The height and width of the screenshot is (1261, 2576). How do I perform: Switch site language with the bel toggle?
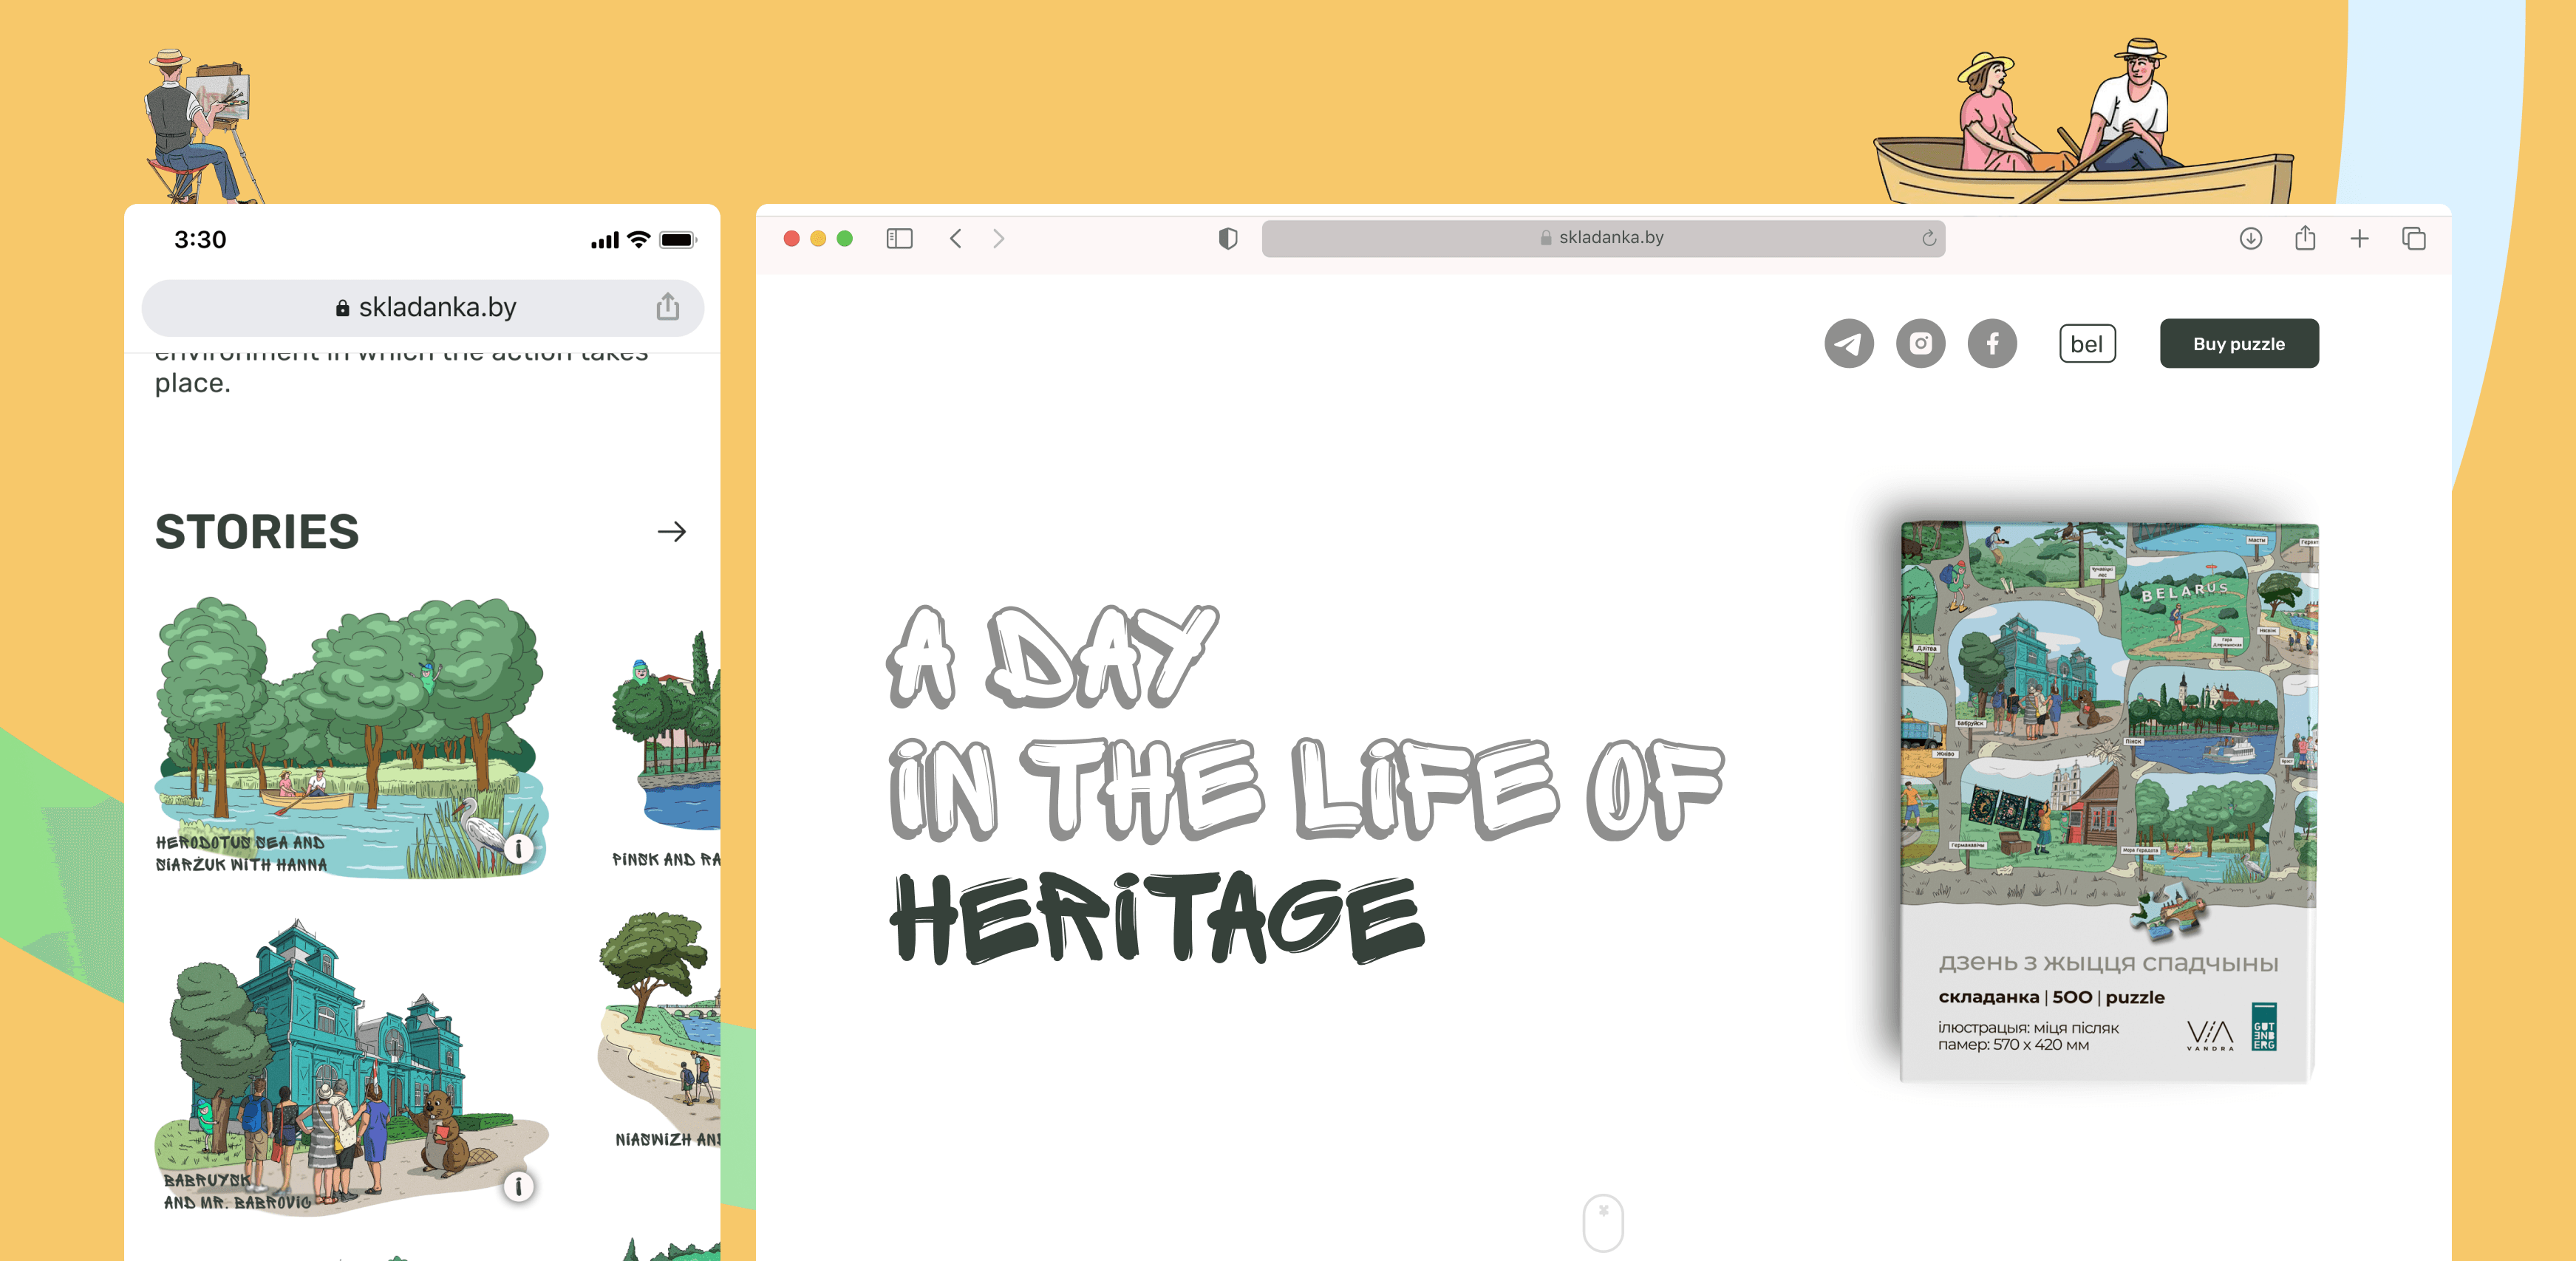[x=2087, y=343]
